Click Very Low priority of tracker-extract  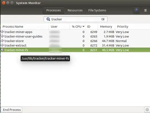122,46
